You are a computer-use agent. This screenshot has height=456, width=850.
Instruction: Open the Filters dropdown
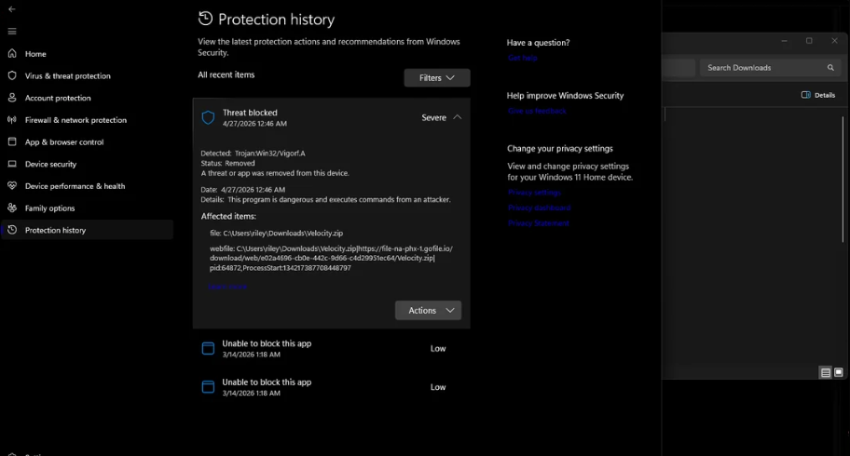click(436, 78)
